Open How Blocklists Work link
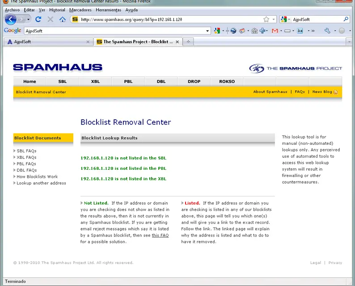This screenshot has width=355, height=286. pyautogui.click(x=37, y=177)
